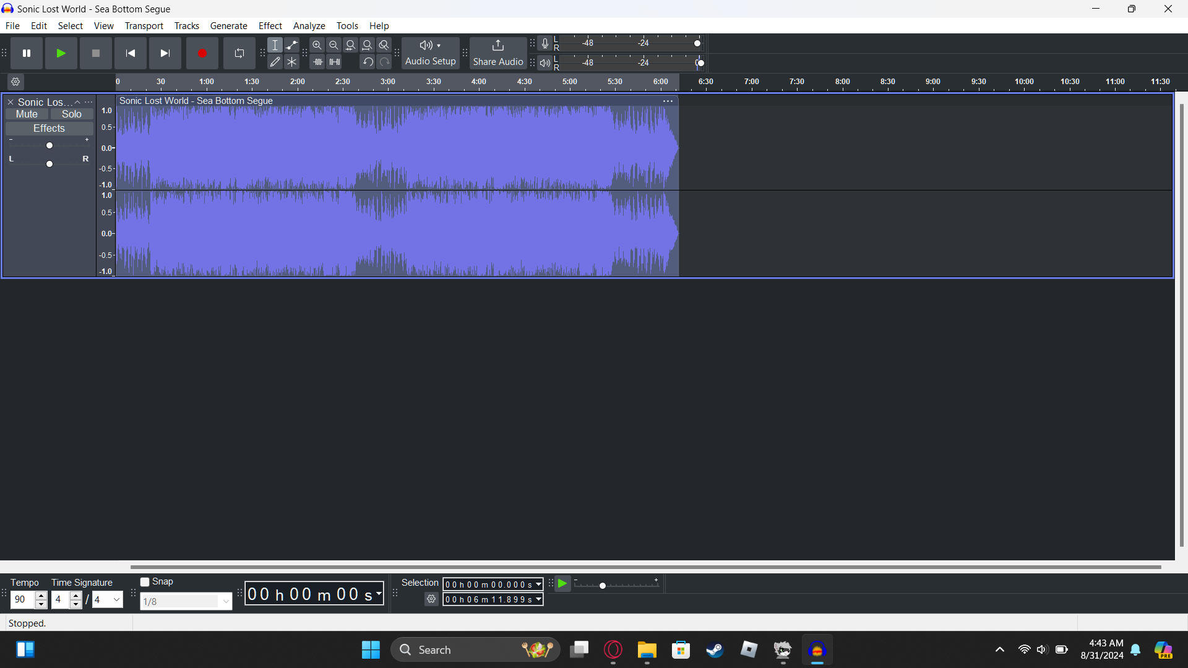Select the Draw pencil tool

tap(275, 62)
